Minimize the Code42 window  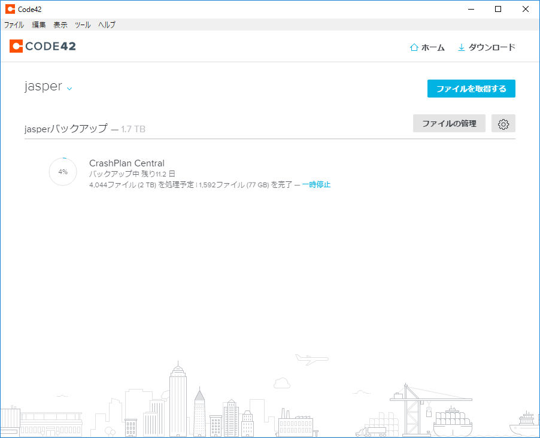pos(471,9)
